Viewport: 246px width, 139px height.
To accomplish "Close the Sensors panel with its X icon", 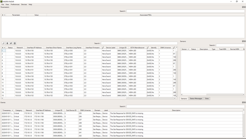I will [245, 41].
